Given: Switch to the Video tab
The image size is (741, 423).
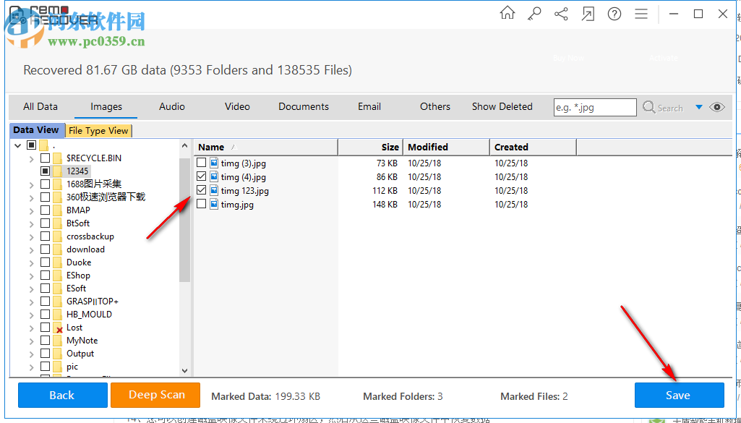Looking at the screenshot, I should (x=237, y=107).
